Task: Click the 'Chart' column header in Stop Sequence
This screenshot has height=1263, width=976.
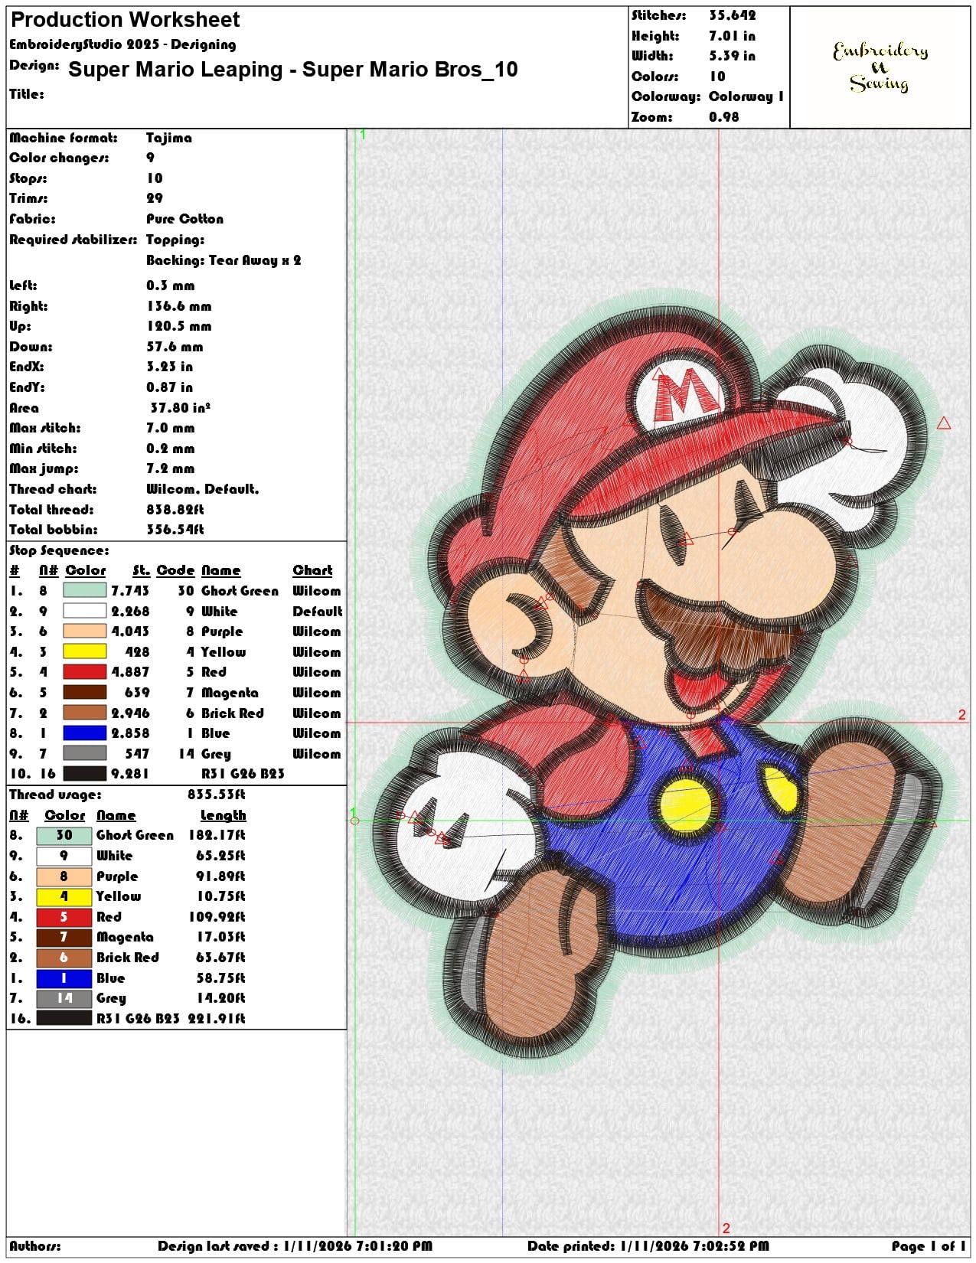Action: pos(312,570)
